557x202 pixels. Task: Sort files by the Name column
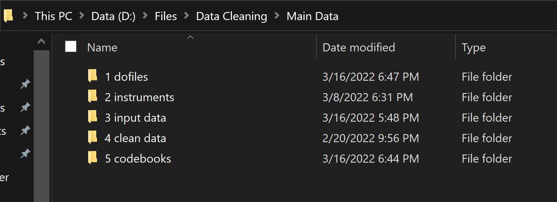(102, 47)
